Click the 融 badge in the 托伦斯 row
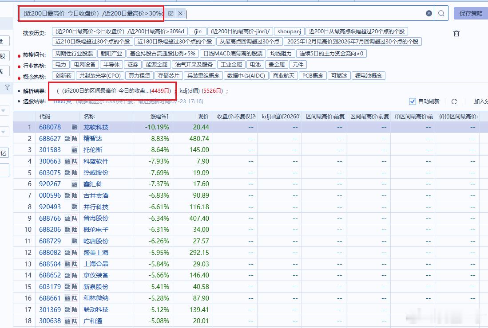 click(x=75, y=150)
